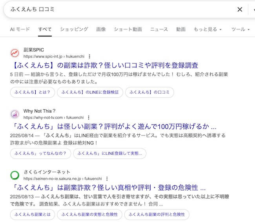255x222 pixels.
Task: Open result 【ふくえんち】の副業は詐欺？
Action: (x=105, y=65)
